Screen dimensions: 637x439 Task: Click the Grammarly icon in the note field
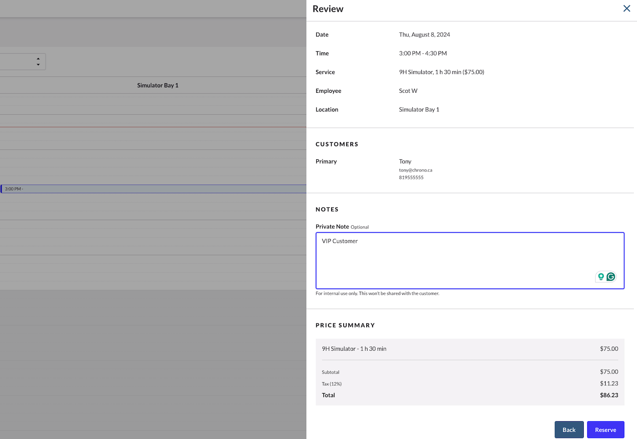click(x=611, y=277)
